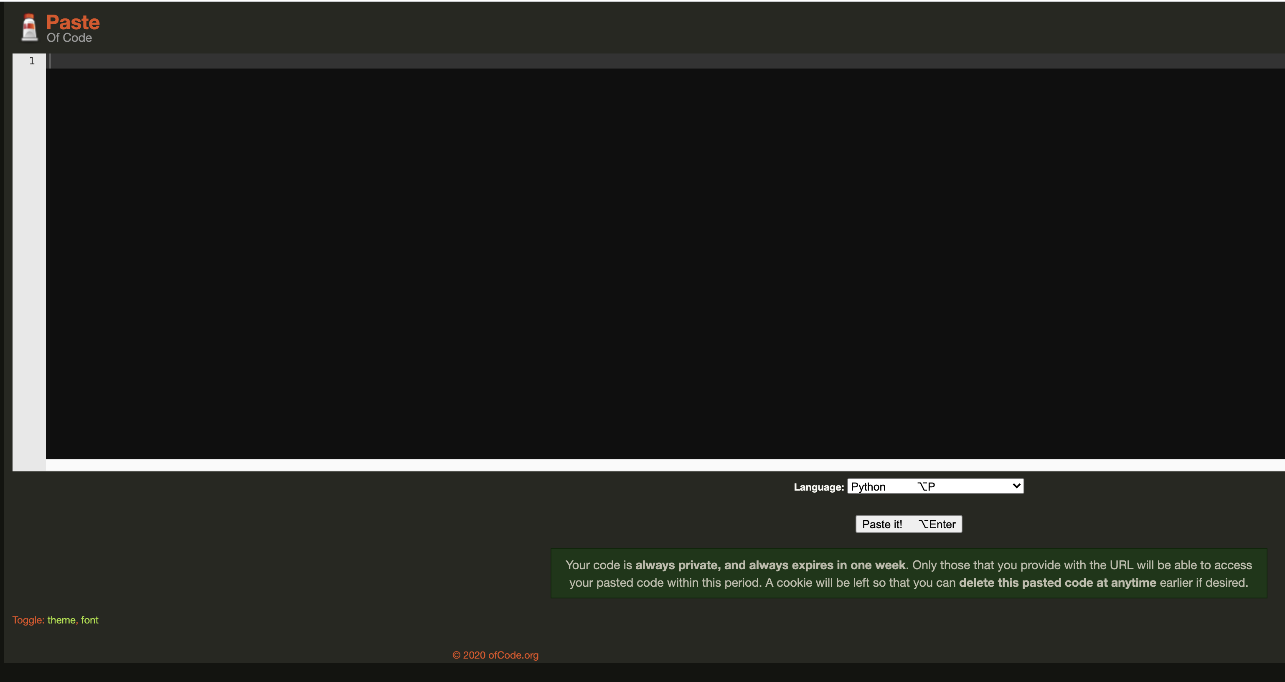1285x682 pixels.
Task: Open the © 2020 ofCode.org footer link
Action: [495, 655]
